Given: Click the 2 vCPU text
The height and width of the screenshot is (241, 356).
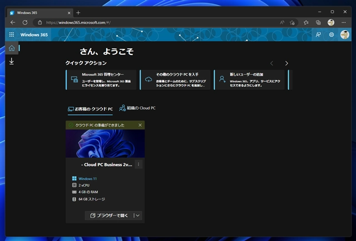Looking at the screenshot, I should [84, 185].
